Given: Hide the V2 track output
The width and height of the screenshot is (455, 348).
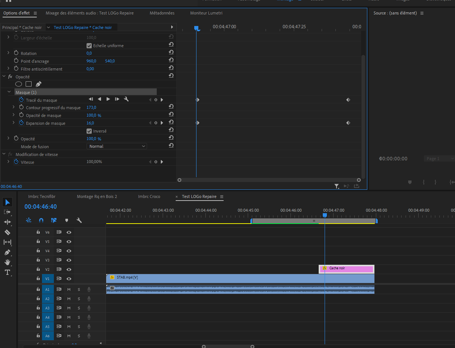Looking at the screenshot, I should tap(69, 269).
